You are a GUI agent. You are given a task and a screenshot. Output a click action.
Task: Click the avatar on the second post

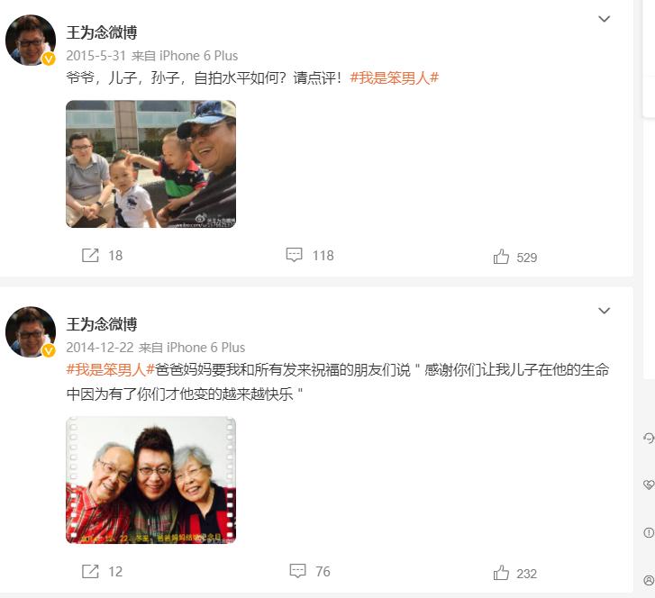coord(31,332)
